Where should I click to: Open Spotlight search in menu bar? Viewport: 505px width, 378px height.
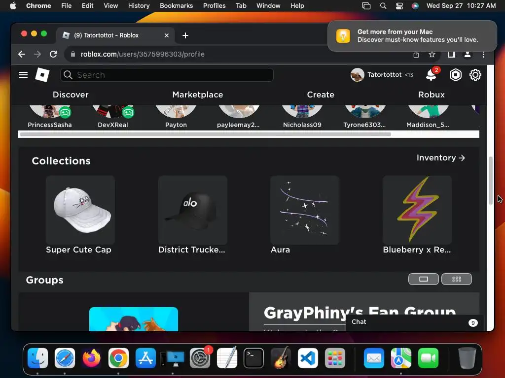(x=383, y=6)
